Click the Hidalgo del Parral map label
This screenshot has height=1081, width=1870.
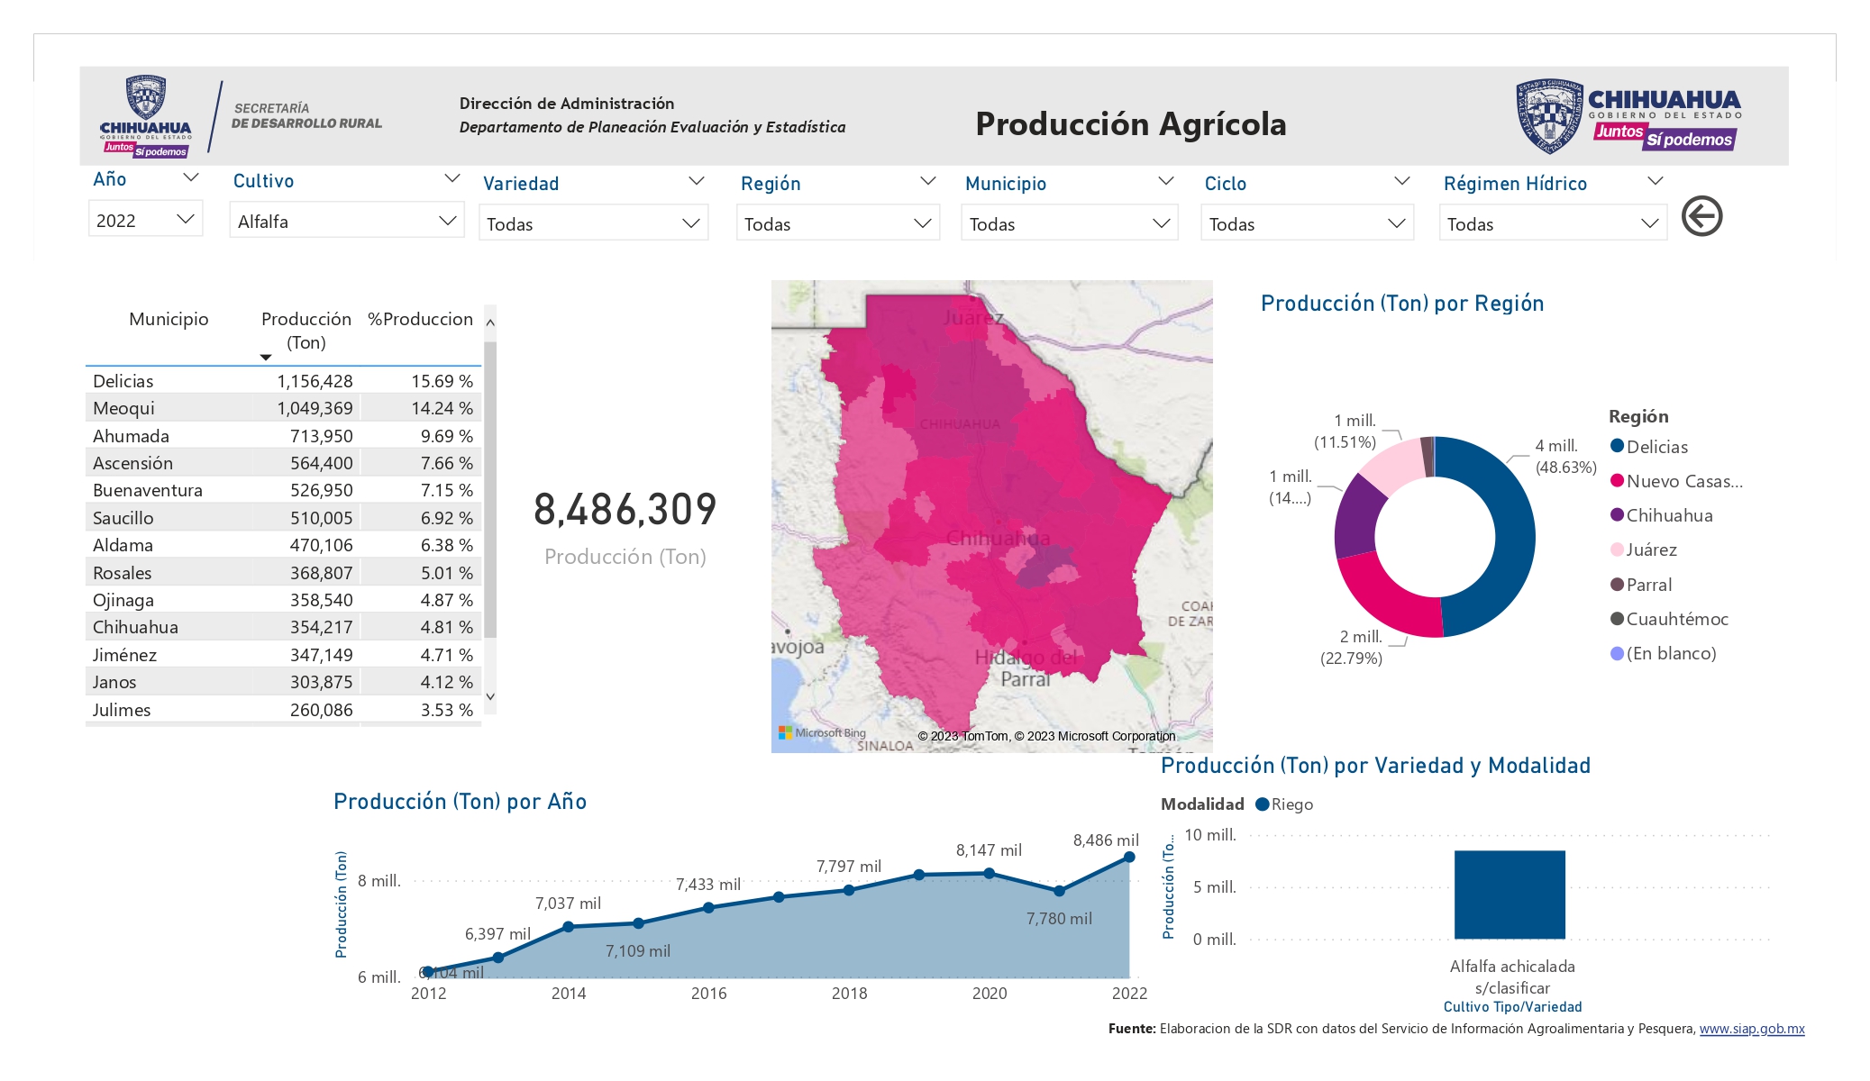click(x=1026, y=668)
